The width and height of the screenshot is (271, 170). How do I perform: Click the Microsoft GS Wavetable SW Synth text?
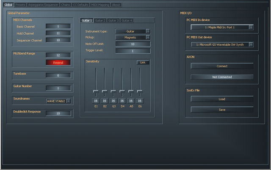(x=220, y=44)
